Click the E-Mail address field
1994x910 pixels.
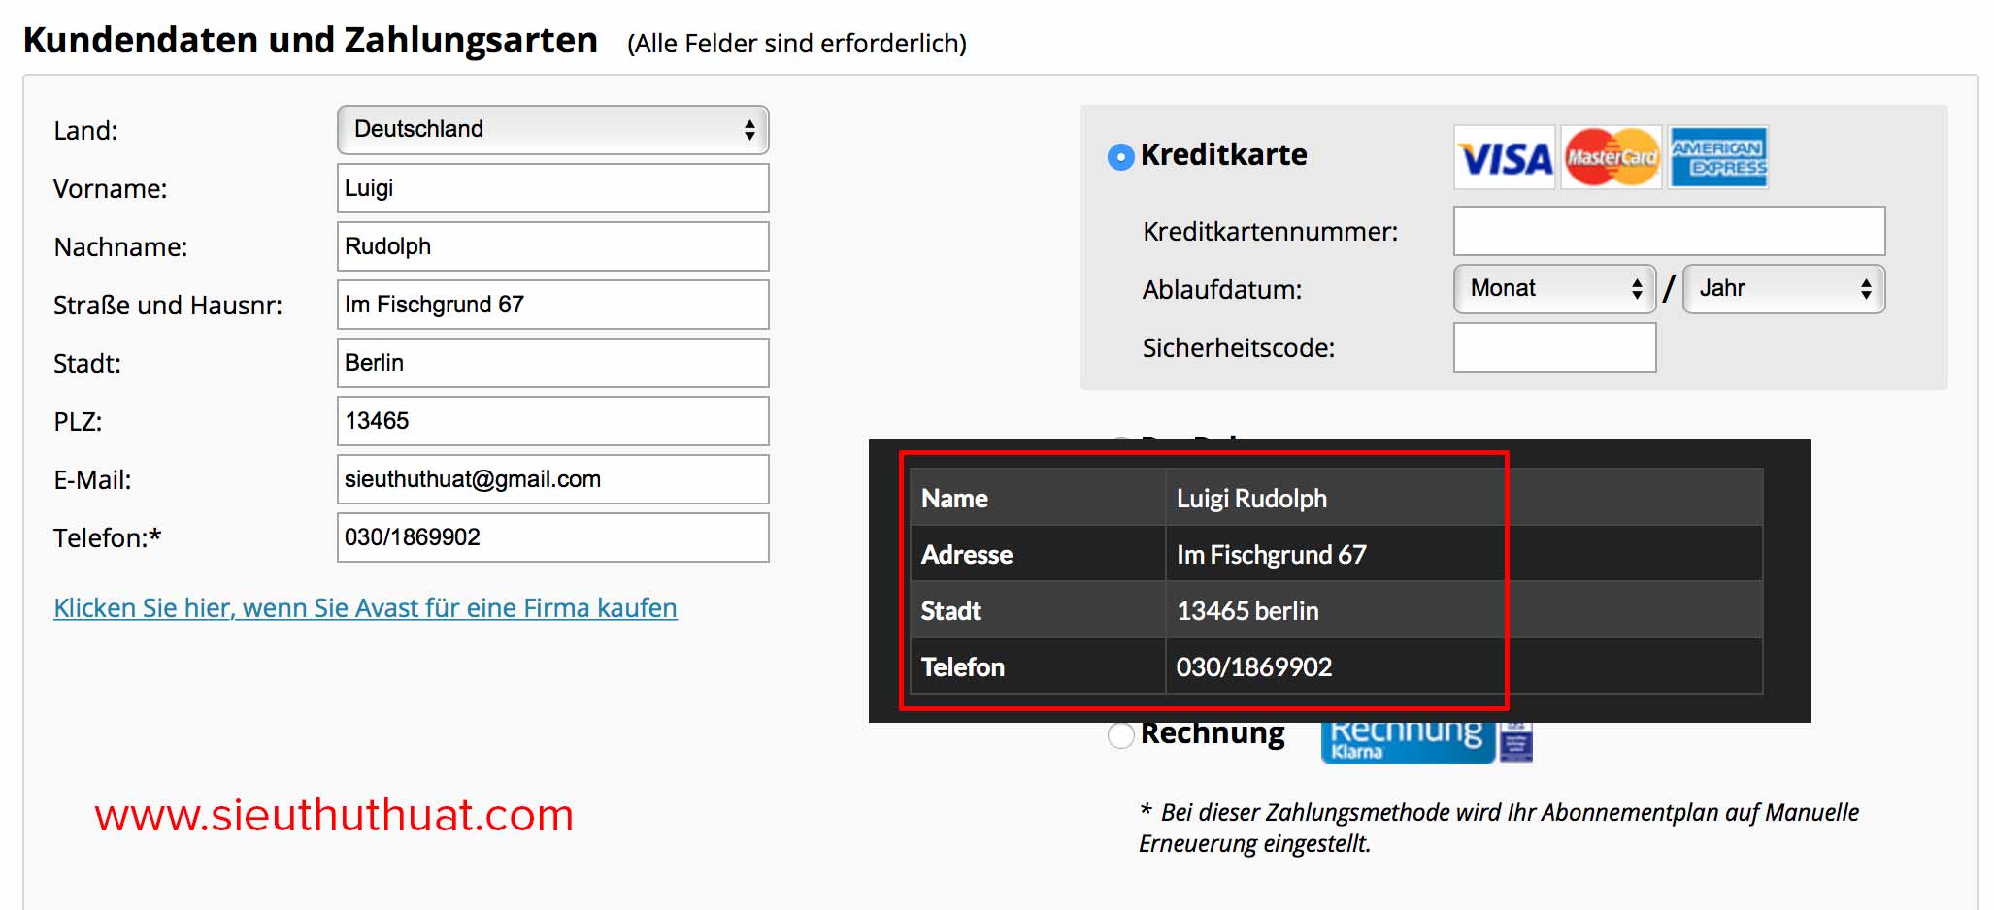click(552, 479)
